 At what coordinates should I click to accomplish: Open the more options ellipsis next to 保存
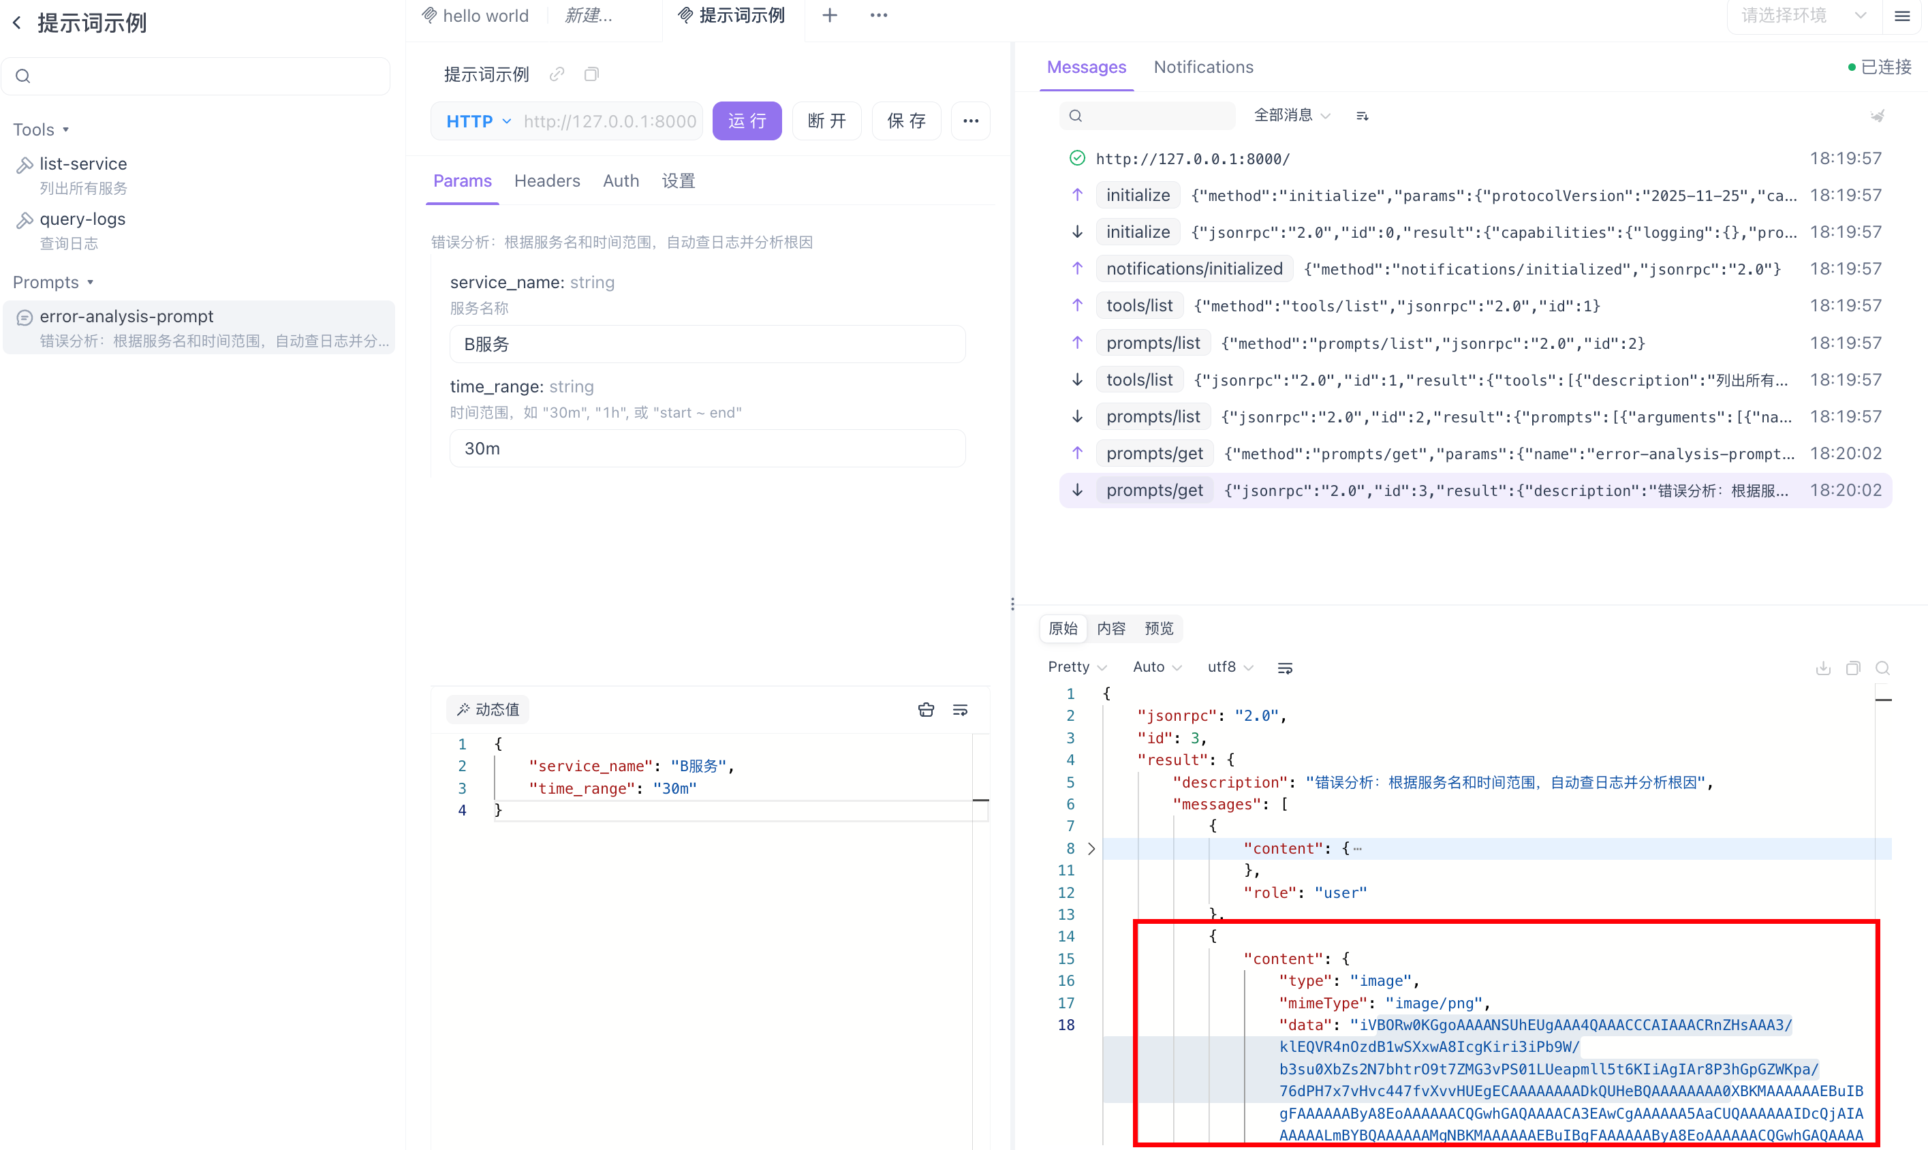pyautogui.click(x=970, y=121)
